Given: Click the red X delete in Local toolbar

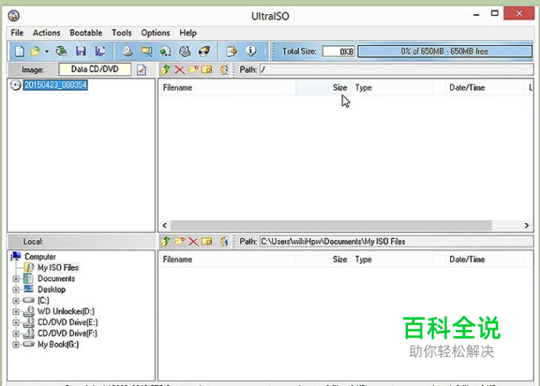Looking at the screenshot, I should (194, 242).
